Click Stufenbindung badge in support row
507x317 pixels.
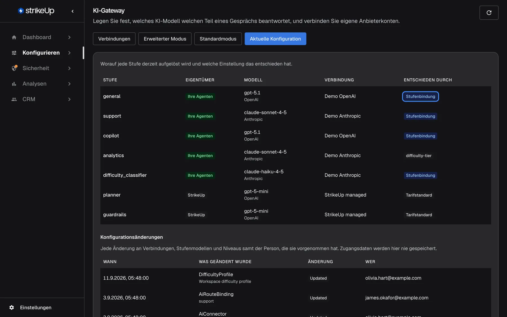(420, 116)
